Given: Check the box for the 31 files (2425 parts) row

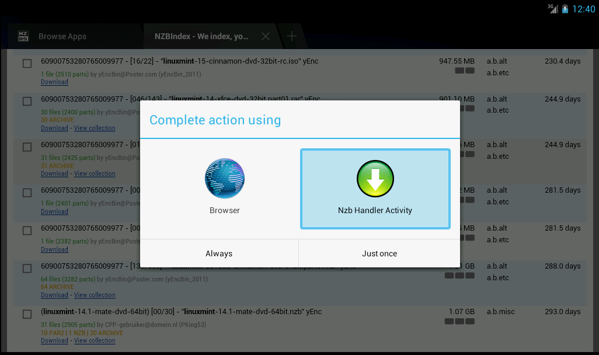Looking at the screenshot, I should click(27, 147).
